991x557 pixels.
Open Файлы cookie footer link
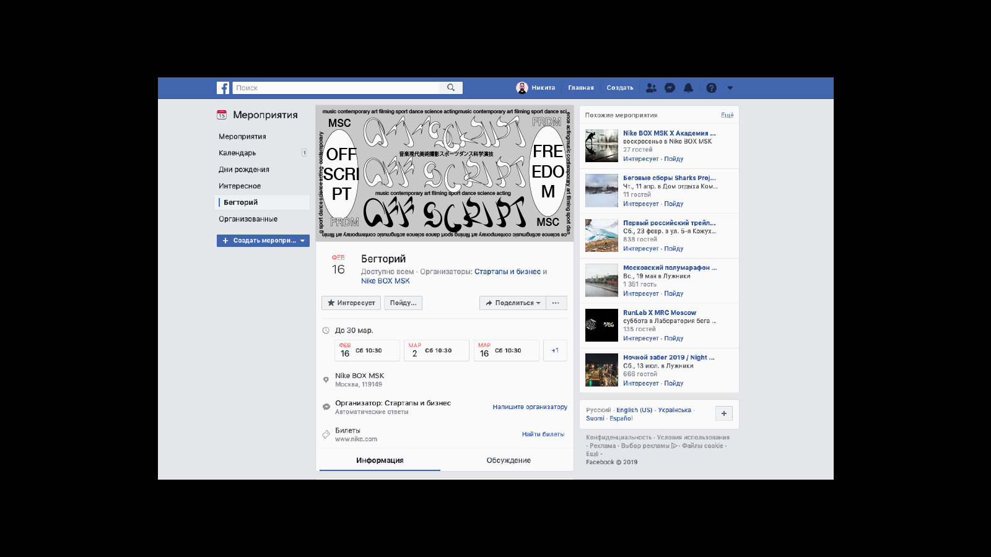point(702,446)
